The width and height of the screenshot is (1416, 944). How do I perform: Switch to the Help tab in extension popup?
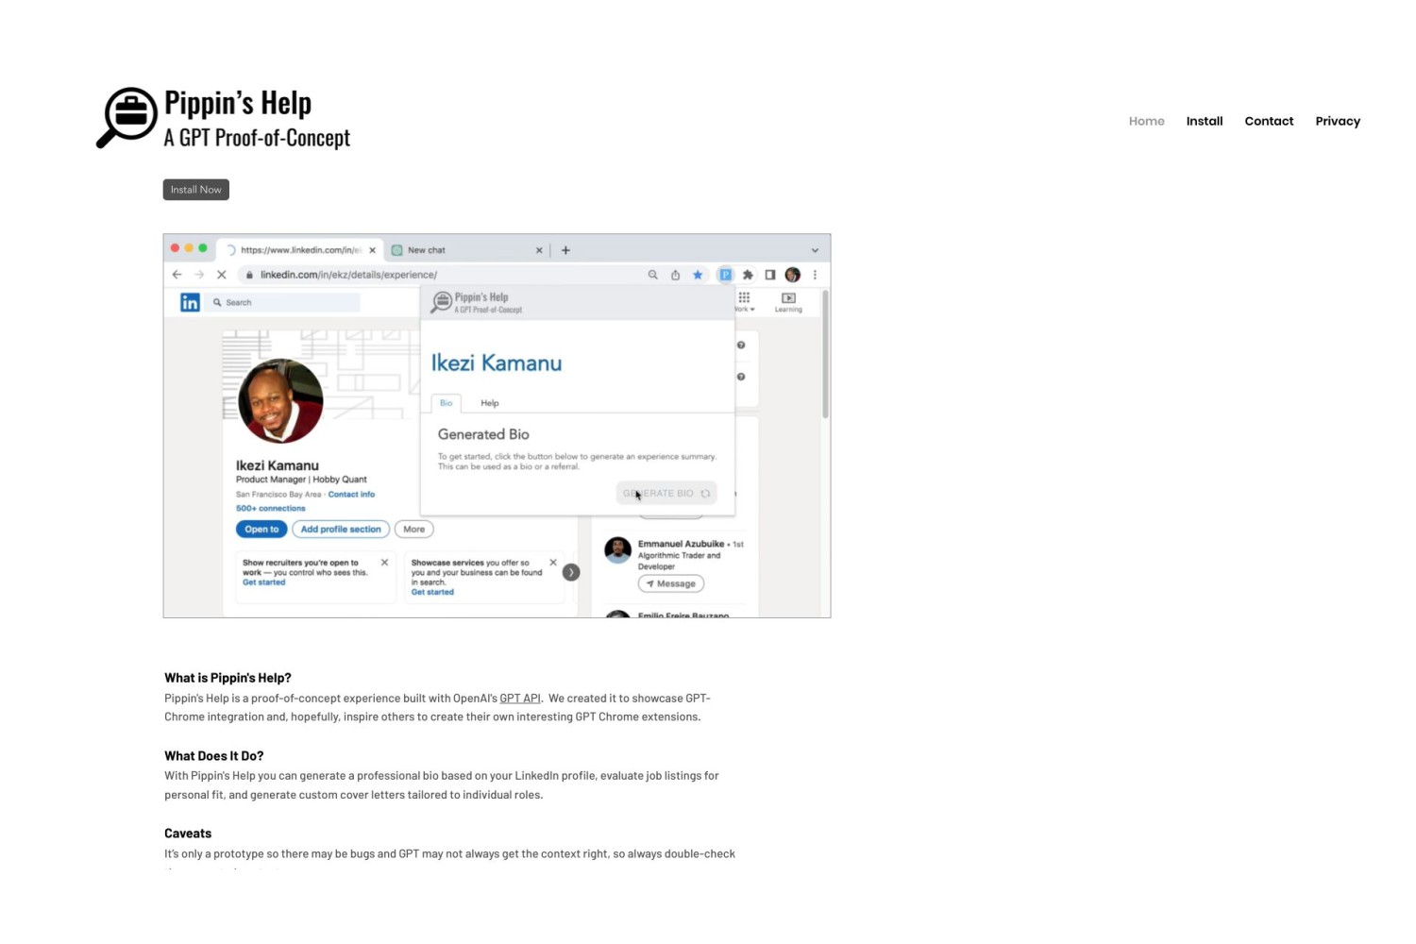click(489, 403)
